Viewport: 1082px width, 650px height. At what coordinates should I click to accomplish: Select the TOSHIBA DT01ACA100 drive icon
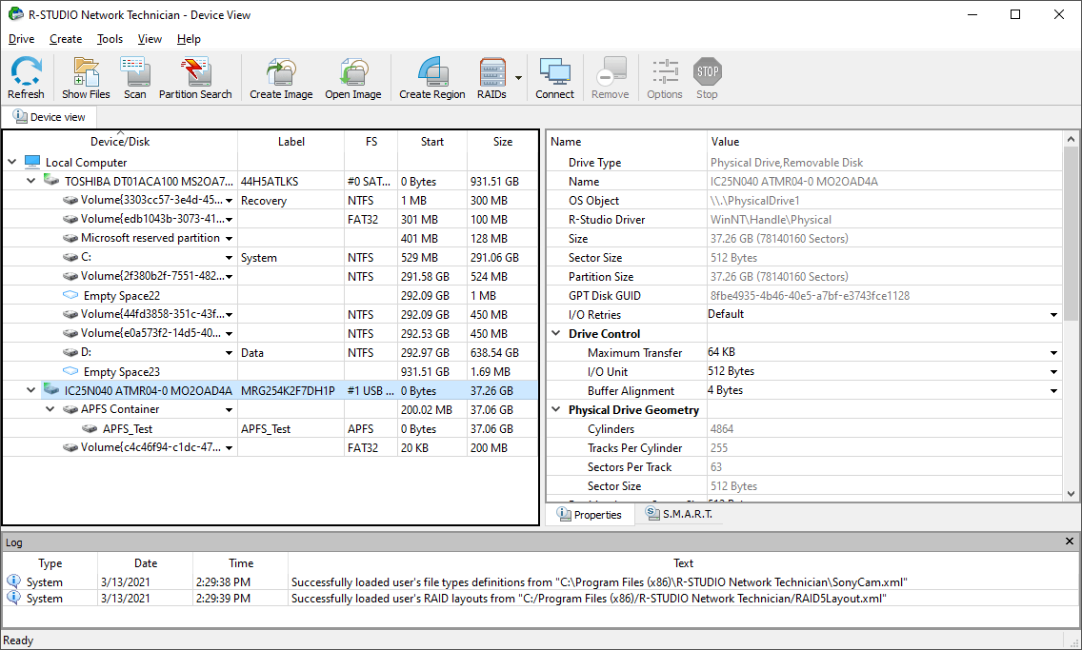tap(51, 181)
